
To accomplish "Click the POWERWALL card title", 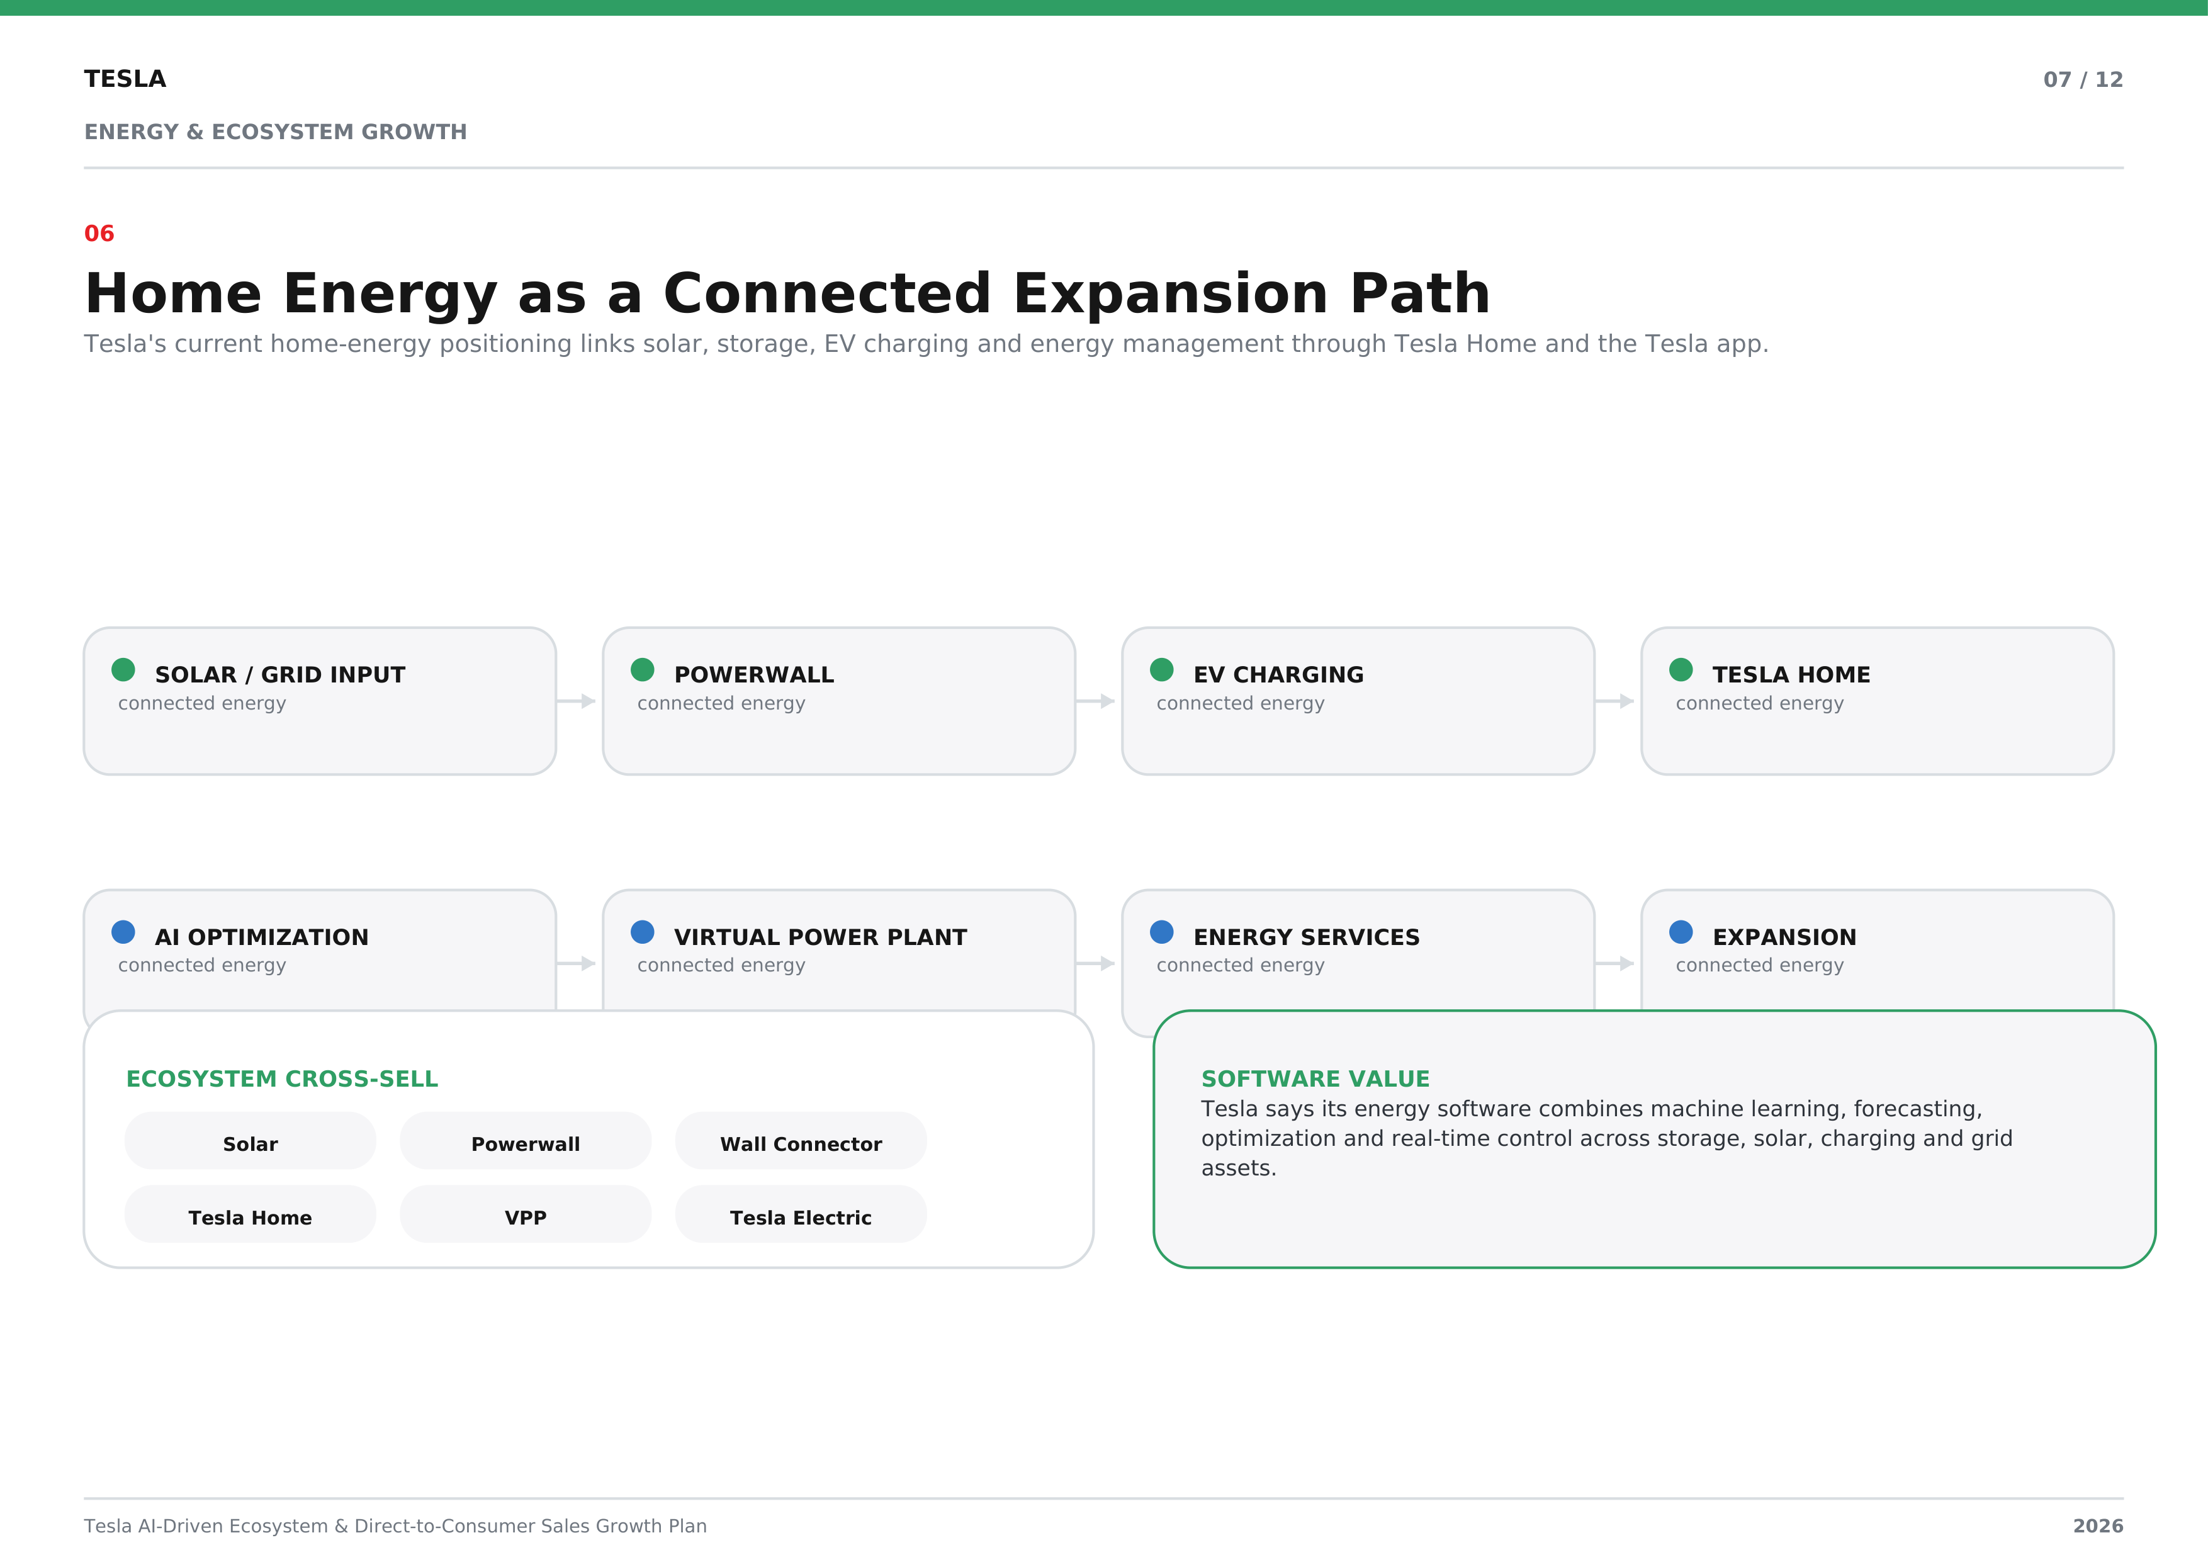I will tap(754, 675).
